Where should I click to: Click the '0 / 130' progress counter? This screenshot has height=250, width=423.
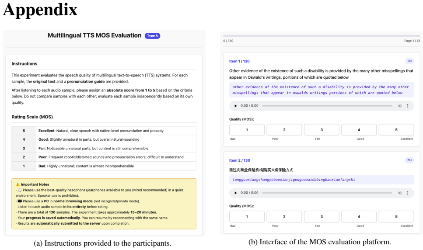[x=228, y=41]
